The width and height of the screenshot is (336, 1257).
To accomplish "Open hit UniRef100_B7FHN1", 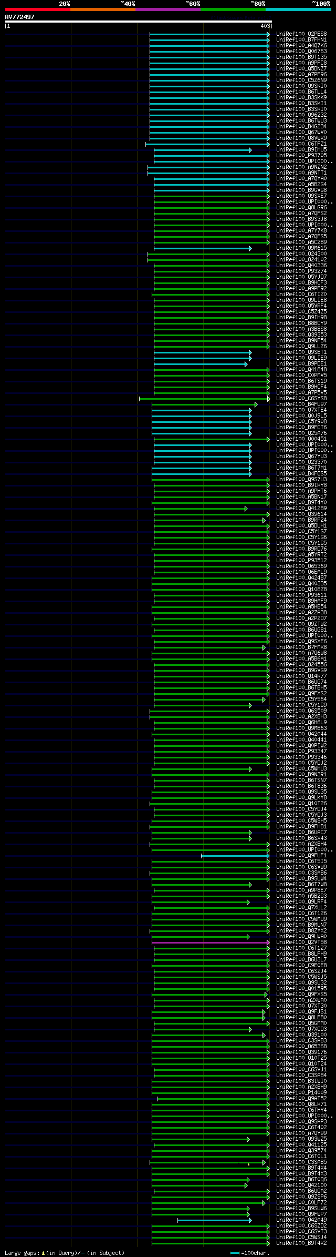I will pos(301,40).
